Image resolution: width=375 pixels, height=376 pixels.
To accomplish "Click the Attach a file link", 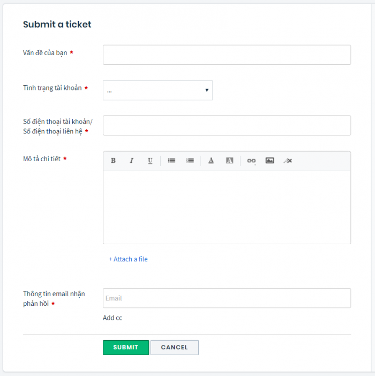I will coord(128,259).
